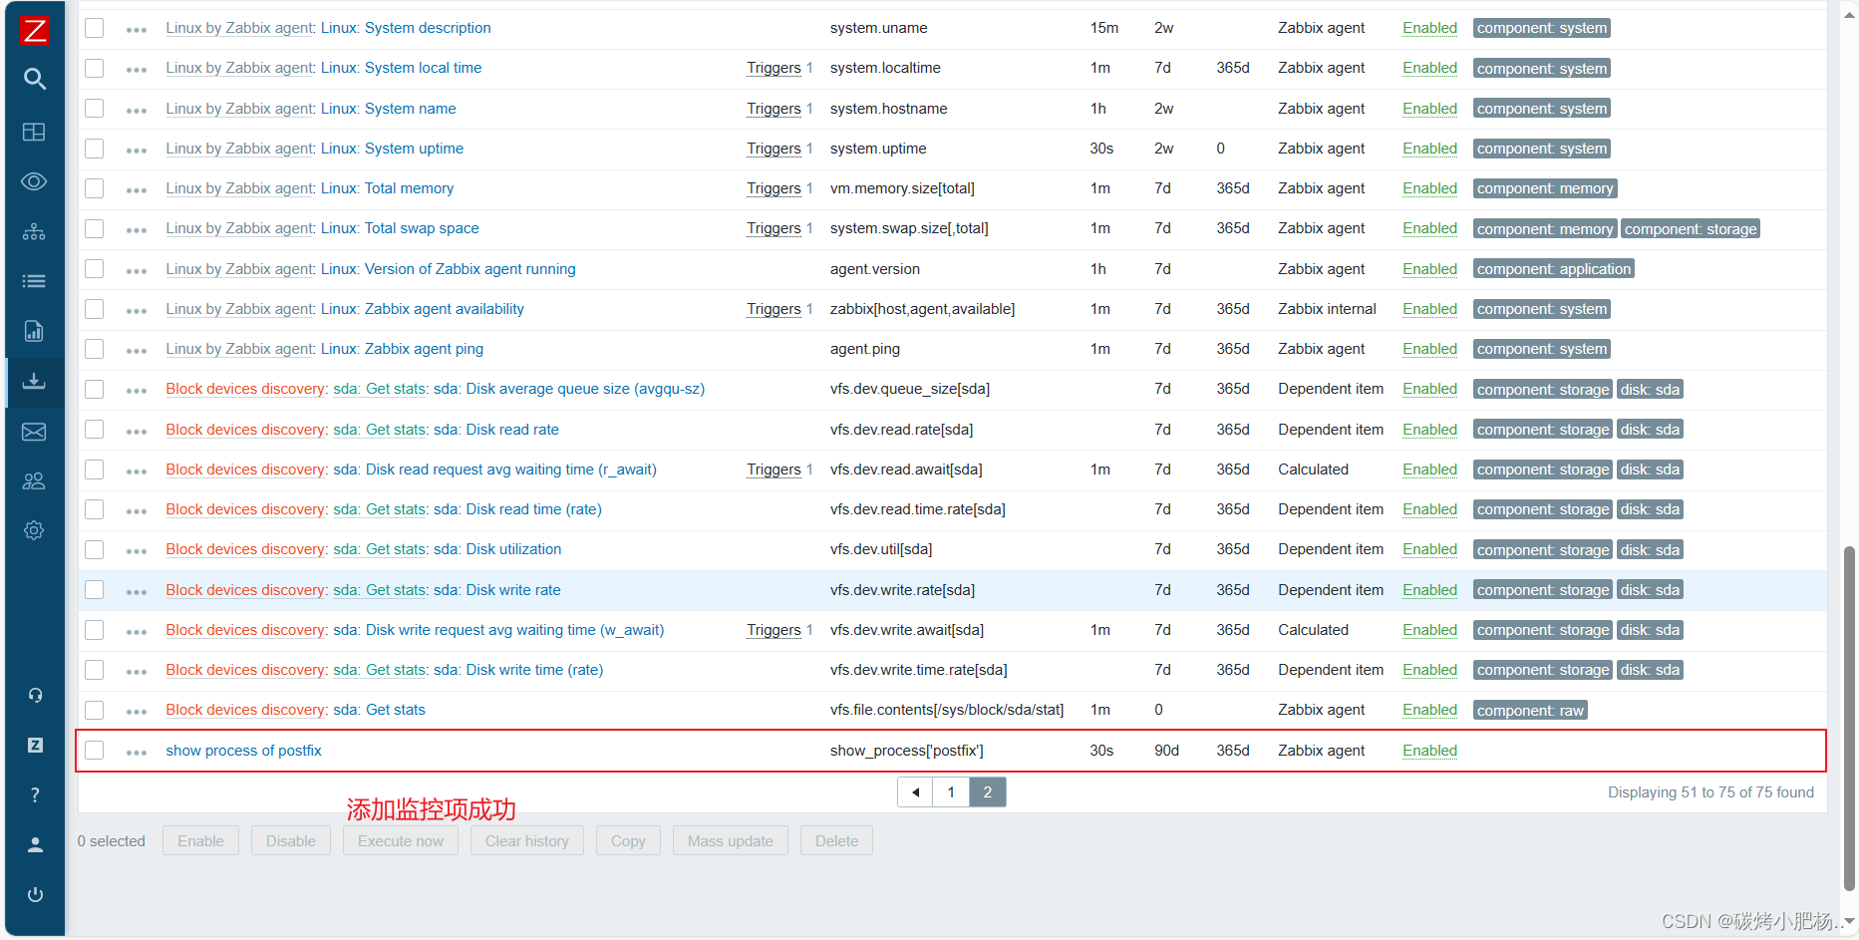
Task: Click component: storage tag on Total swap space
Action: coord(1691,229)
